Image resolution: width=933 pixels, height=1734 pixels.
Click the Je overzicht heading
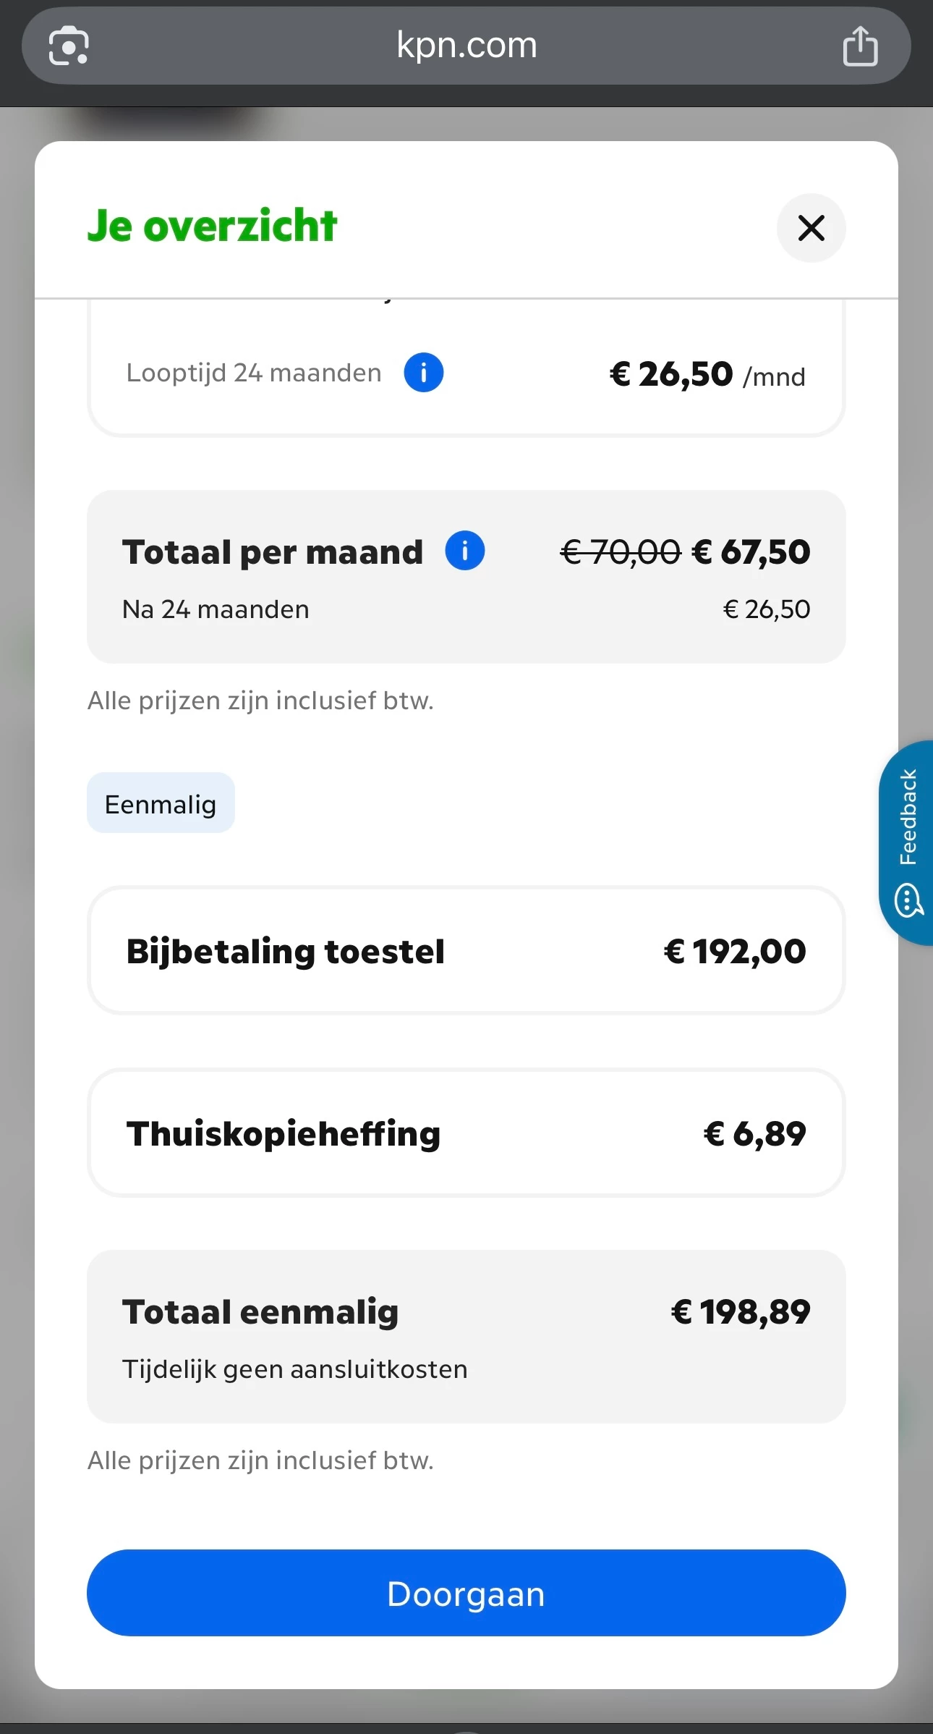click(x=212, y=226)
